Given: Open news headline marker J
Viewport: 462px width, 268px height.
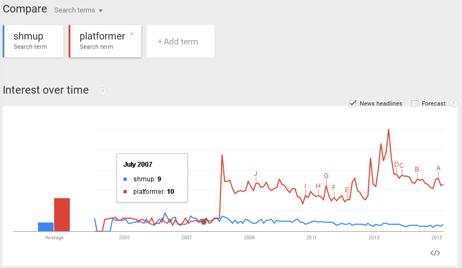Looking at the screenshot, I should click(256, 174).
